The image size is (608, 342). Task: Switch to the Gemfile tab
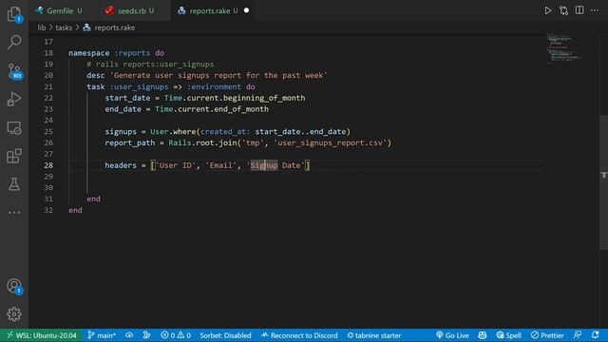pyautogui.click(x=59, y=10)
